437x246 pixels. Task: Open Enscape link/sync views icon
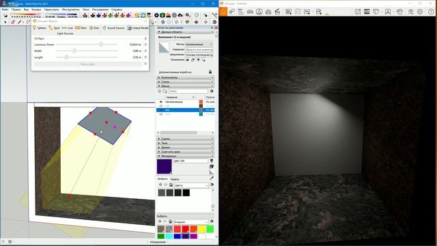(232, 12)
